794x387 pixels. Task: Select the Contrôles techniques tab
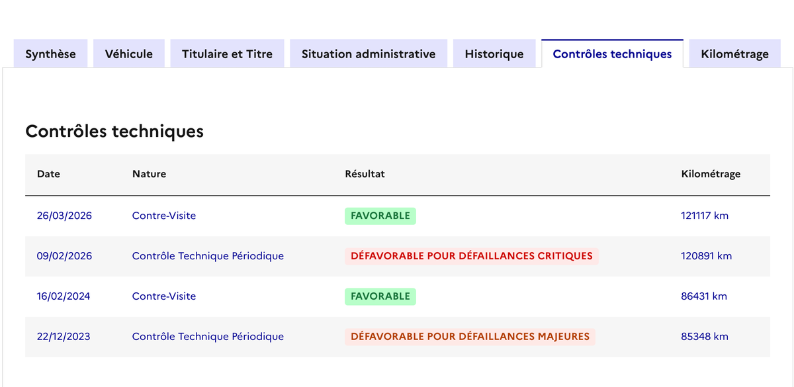612,54
